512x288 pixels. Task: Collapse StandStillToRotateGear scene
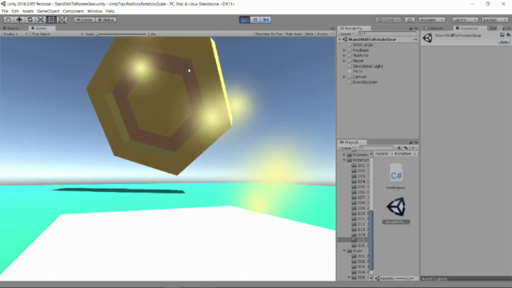[340, 39]
